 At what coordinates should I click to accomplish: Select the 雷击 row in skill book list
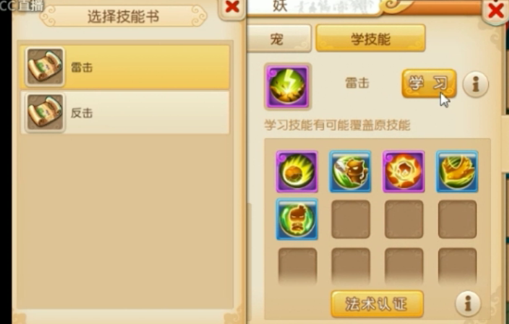pyautogui.click(x=125, y=67)
